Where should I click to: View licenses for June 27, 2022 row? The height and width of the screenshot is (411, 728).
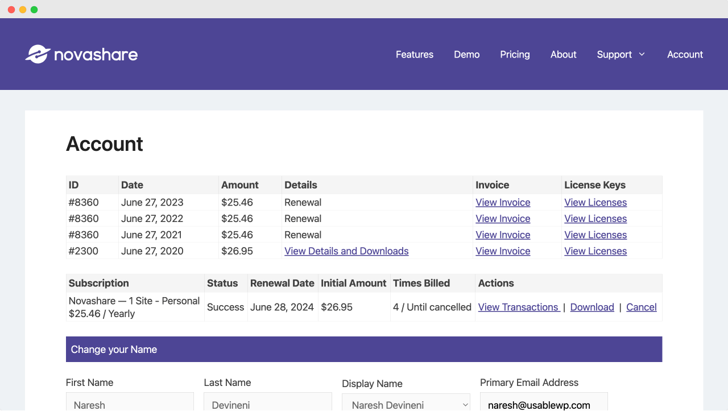tap(595, 219)
